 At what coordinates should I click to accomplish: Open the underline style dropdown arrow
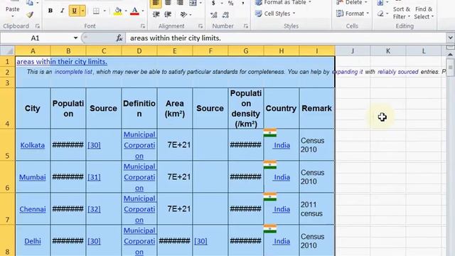(x=82, y=11)
